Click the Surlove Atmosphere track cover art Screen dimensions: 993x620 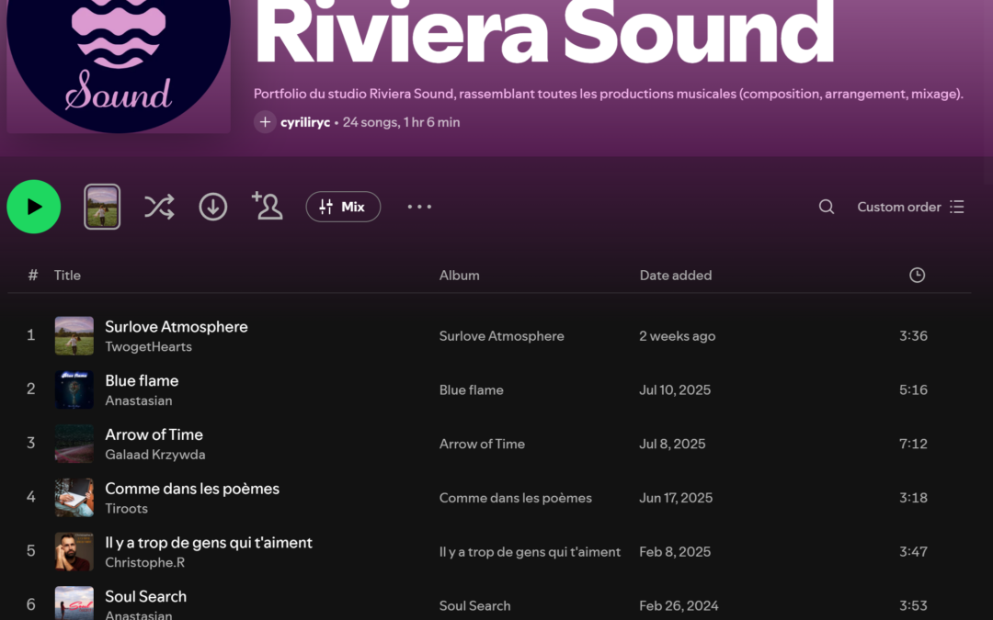coord(74,336)
